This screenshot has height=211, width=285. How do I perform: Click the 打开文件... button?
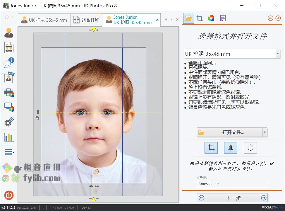(230, 132)
